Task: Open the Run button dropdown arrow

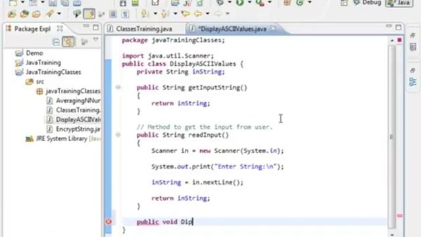Action: pyautogui.click(x=249, y=3)
